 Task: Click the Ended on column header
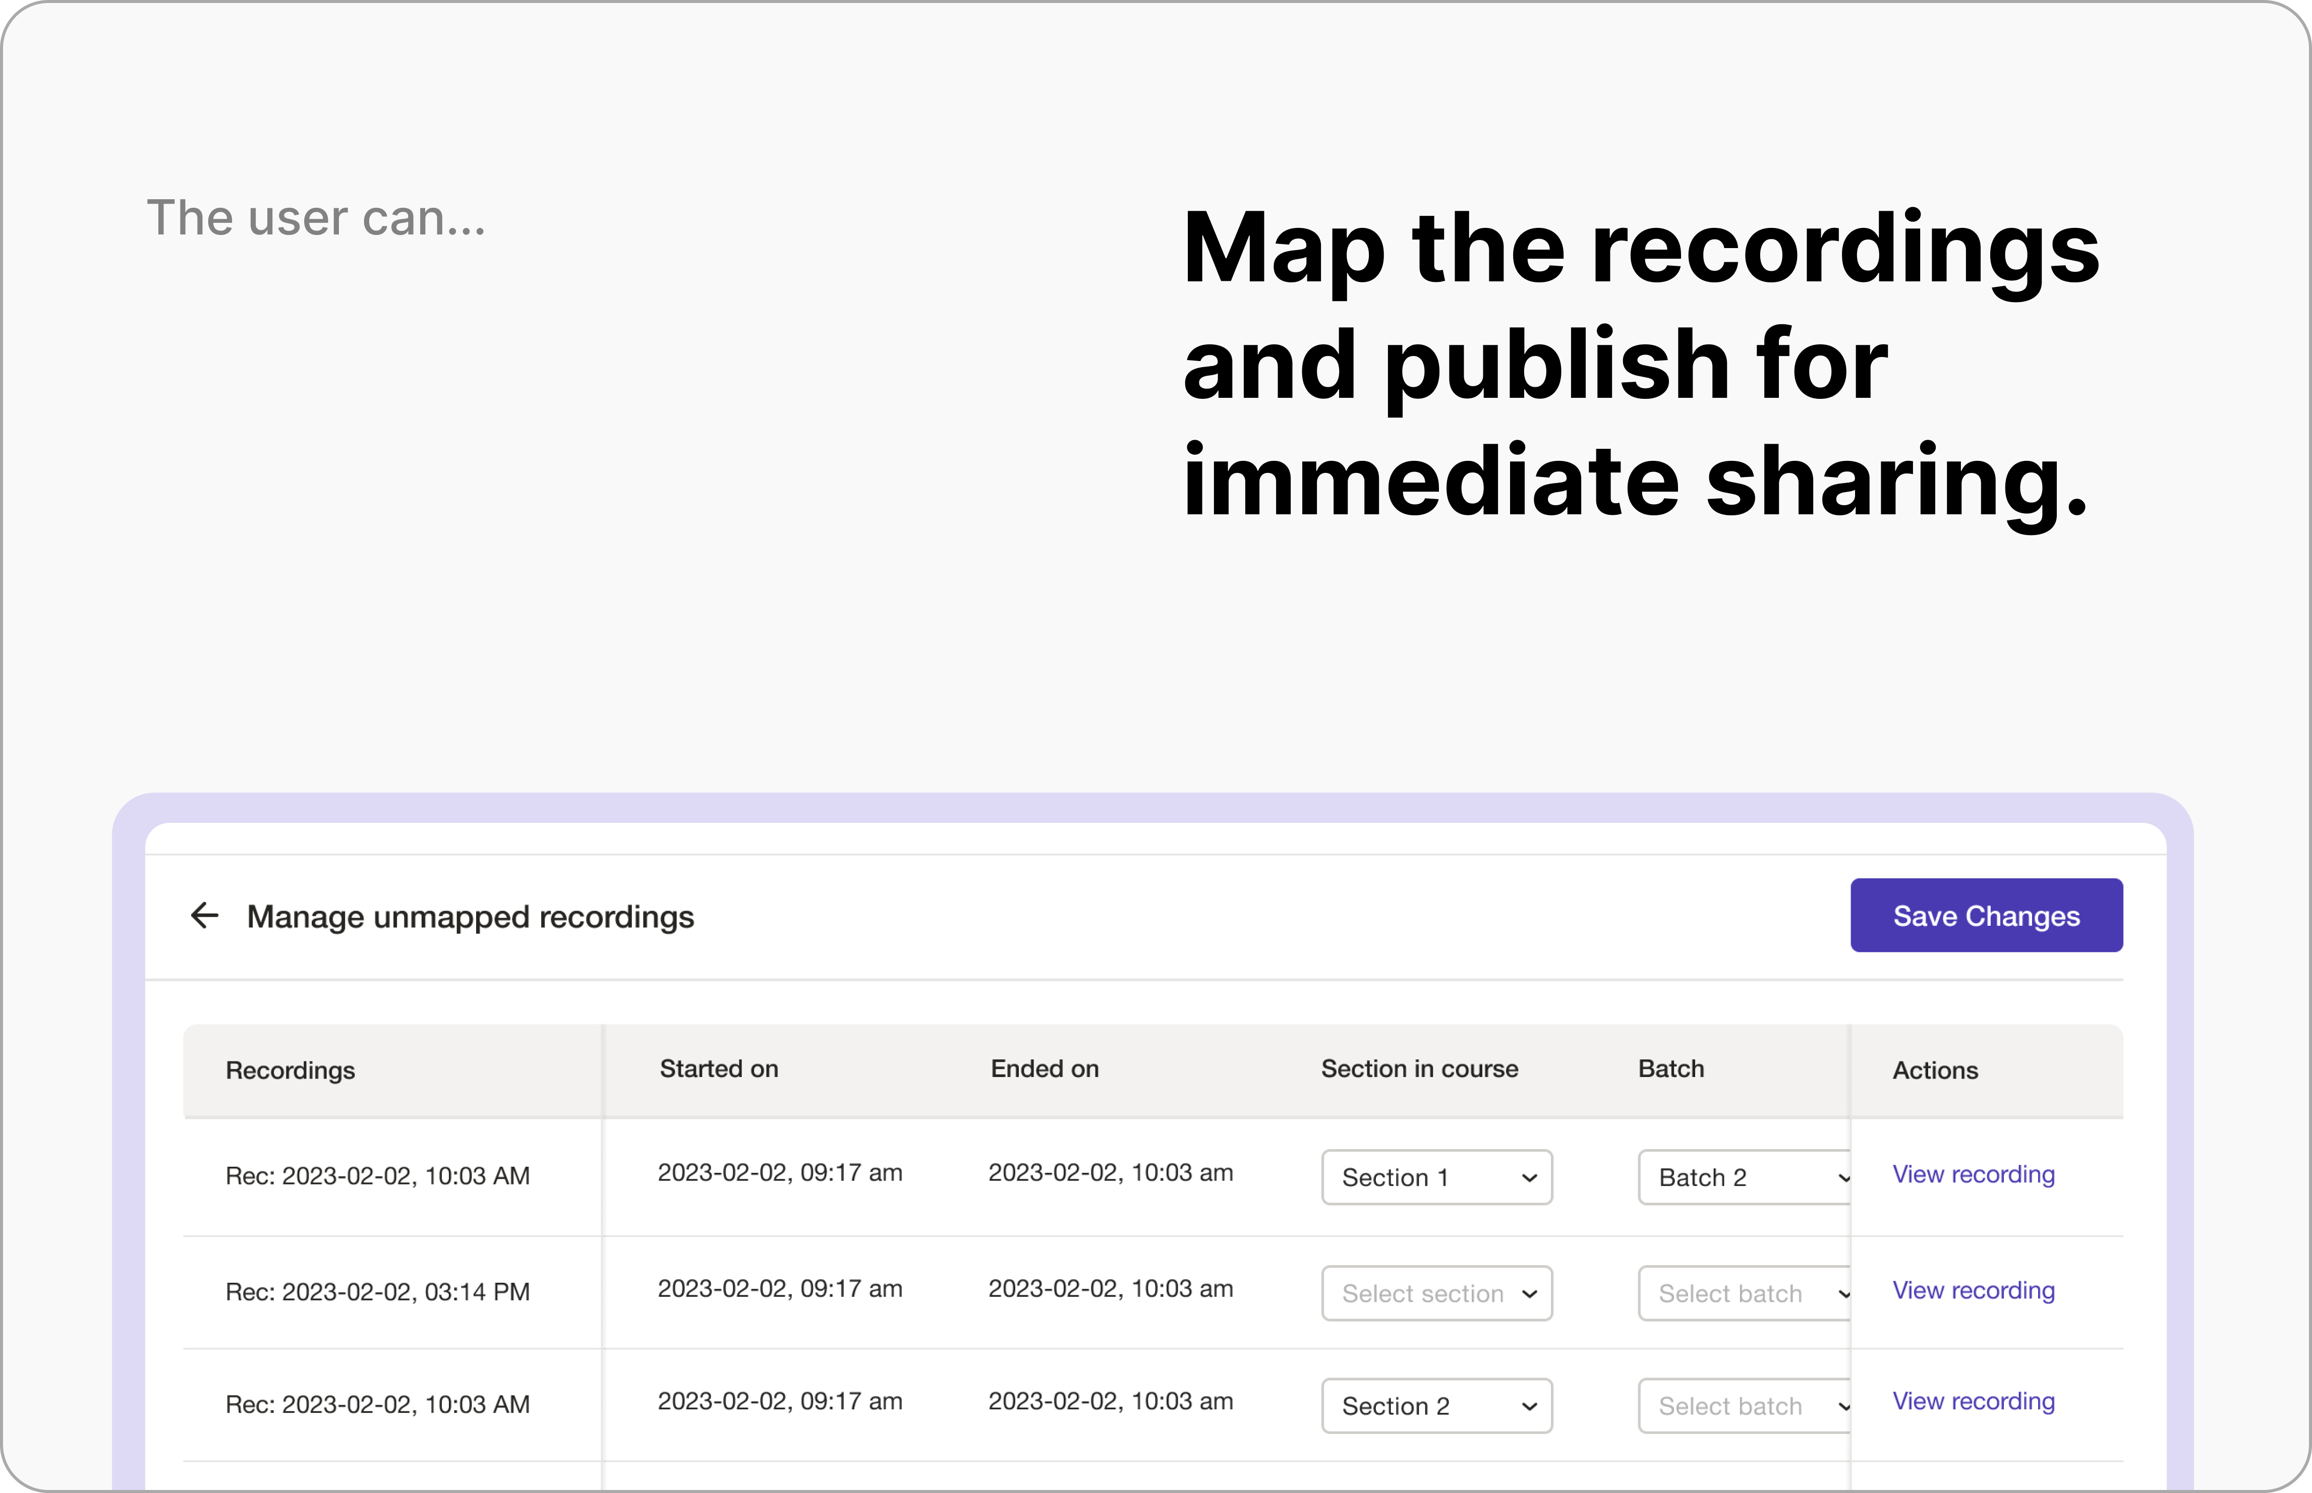1045,1068
